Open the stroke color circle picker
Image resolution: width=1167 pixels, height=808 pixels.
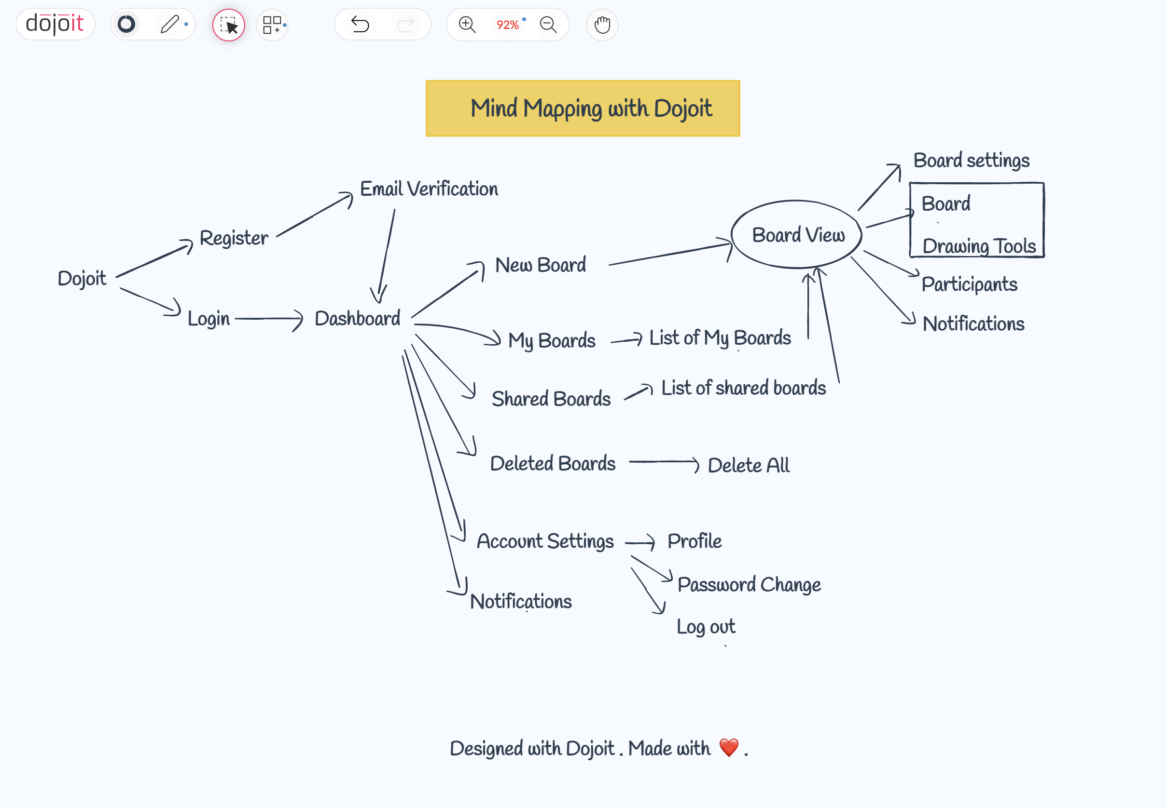(x=126, y=24)
